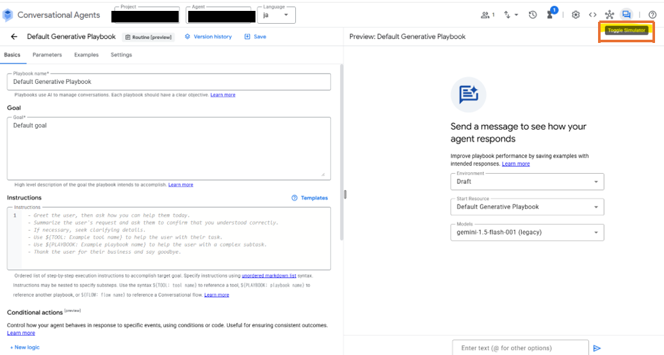Switch to the Examples tab
Screen dimensions: 664x355
(86, 55)
